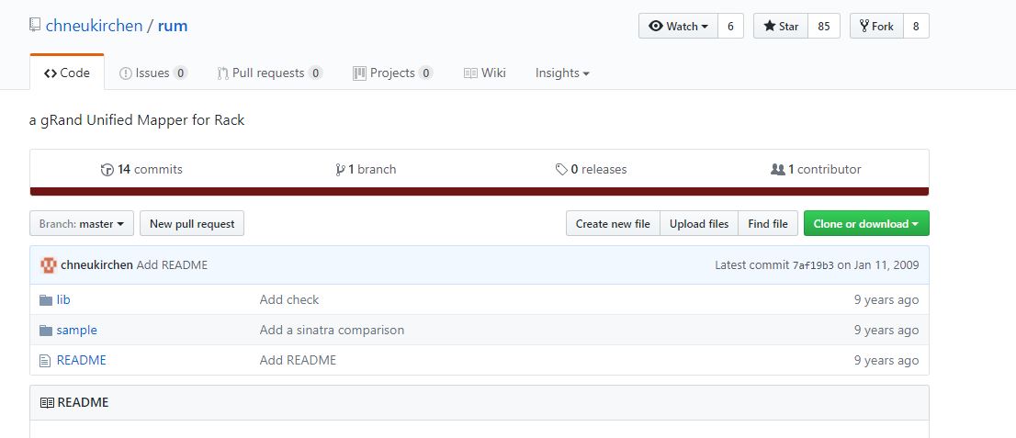This screenshot has height=438, width=1016.
Task: Click the Find file button
Action: pyautogui.click(x=768, y=223)
